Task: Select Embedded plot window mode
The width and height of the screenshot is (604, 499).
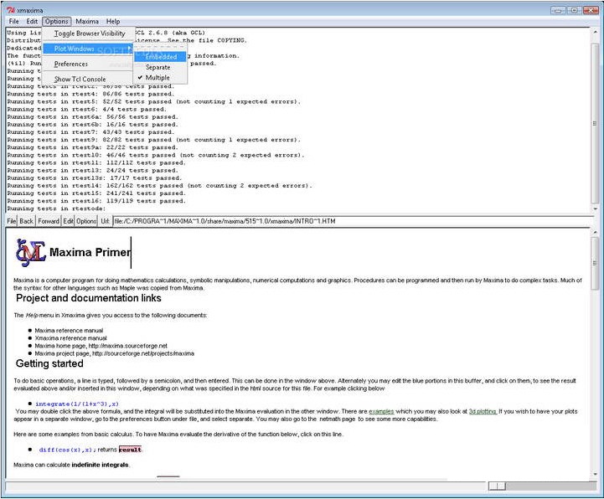Action: [x=161, y=57]
